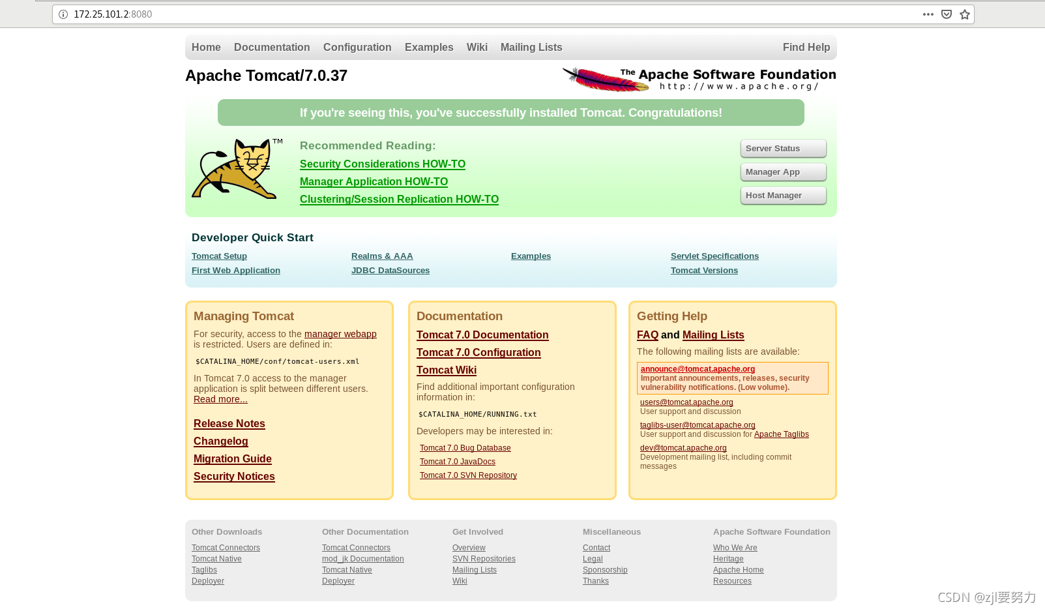
Task: Open the First Web Application link
Action: click(236, 271)
